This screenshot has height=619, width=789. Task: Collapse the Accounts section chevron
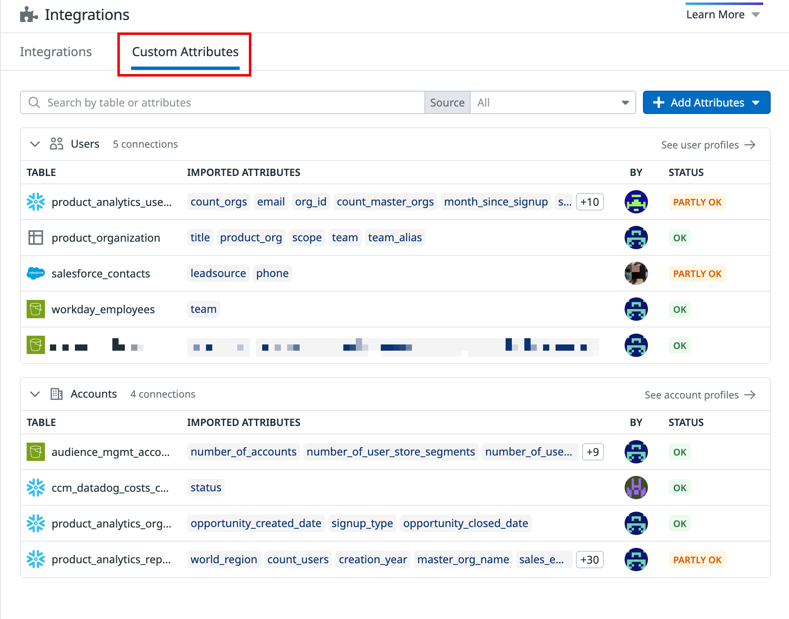(35, 394)
